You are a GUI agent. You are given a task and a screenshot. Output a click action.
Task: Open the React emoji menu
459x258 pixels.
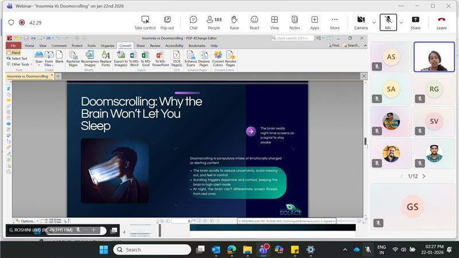click(x=254, y=22)
